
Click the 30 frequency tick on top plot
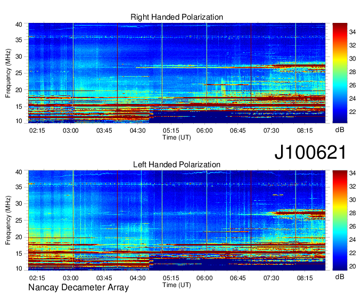(x=19, y=56)
